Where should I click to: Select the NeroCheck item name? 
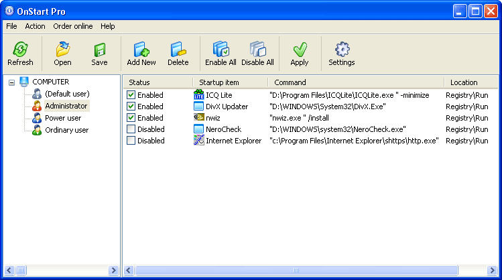coord(223,129)
